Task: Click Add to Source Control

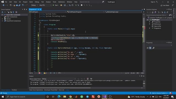Action: point(159,93)
